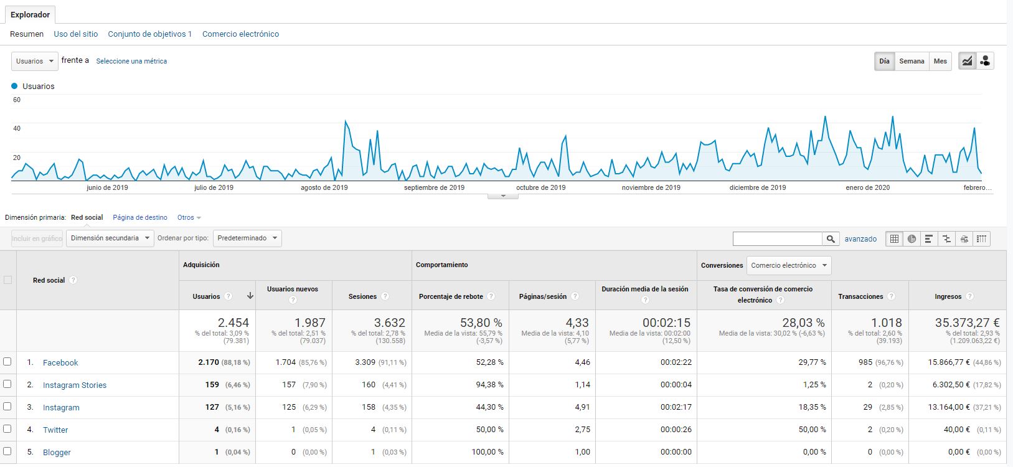Check the Instagram row checkbox
This screenshot has width=1013, height=467.
click(x=7, y=407)
